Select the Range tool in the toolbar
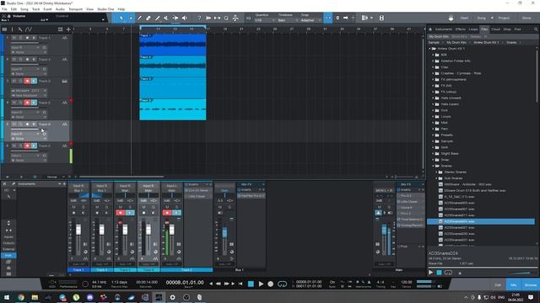This screenshot has width=540, height=303. tap(131, 18)
